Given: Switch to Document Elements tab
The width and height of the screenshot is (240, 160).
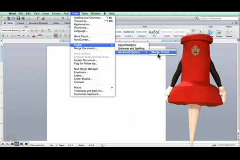Looking at the screenshot, I should click(38, 23).
